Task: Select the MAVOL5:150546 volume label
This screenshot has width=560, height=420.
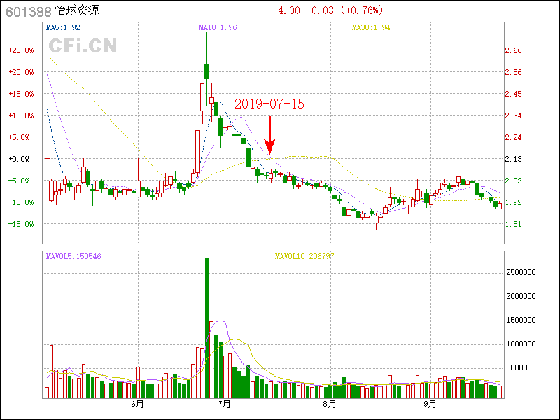Action: click(73, 256)
